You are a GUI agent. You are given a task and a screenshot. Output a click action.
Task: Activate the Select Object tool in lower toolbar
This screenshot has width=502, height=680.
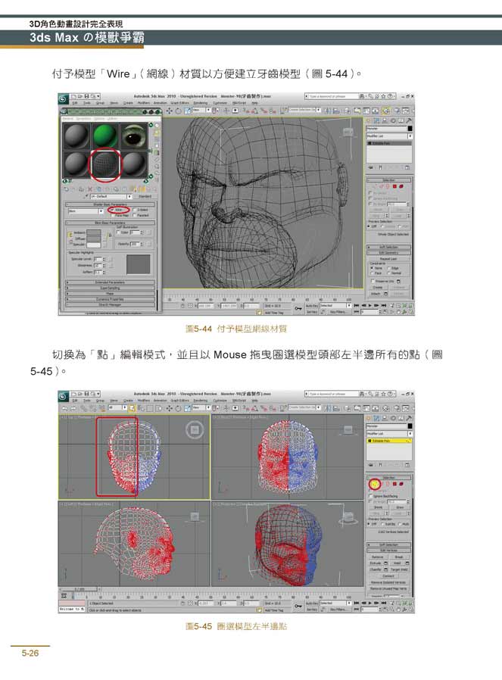[133, 408]
